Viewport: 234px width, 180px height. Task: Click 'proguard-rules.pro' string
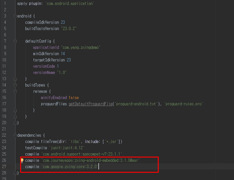184,104
